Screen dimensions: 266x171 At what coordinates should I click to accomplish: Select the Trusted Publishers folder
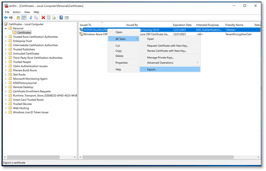click(x=24, y=49)
